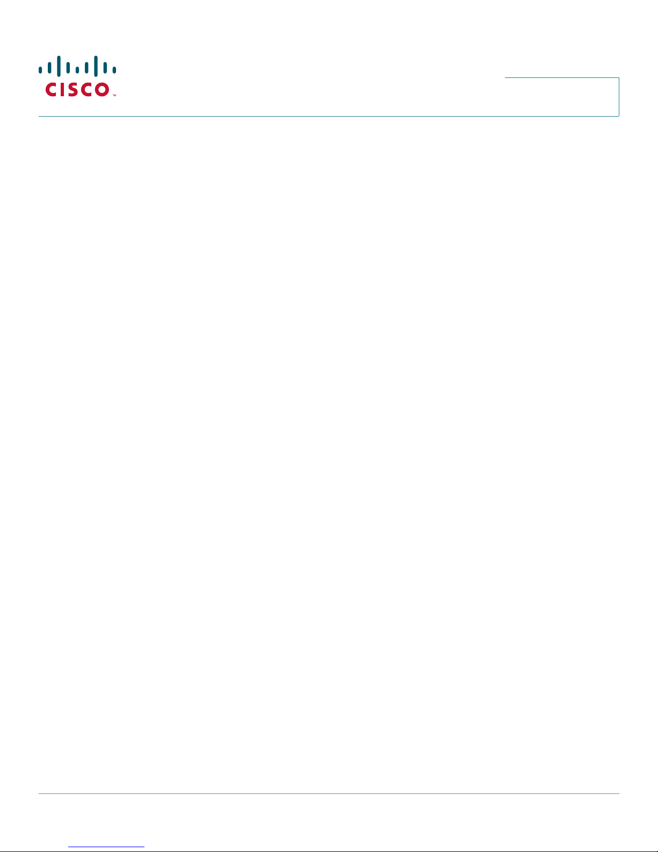Click the right vertical edge of header box

619,97
